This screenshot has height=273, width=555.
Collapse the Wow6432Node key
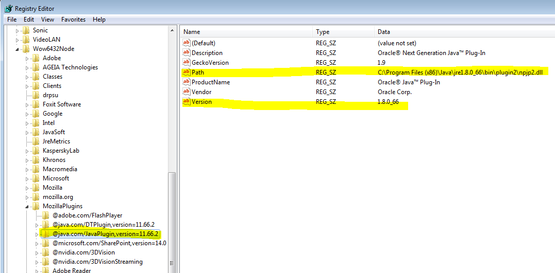point(18,49)
